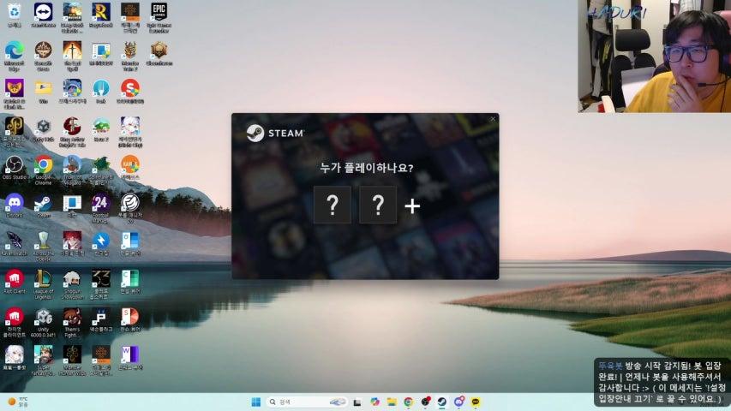This screenshot has height=411, width=731.
Task: Launch Football Manager 24 from the desktop
Action: (101, 208)
